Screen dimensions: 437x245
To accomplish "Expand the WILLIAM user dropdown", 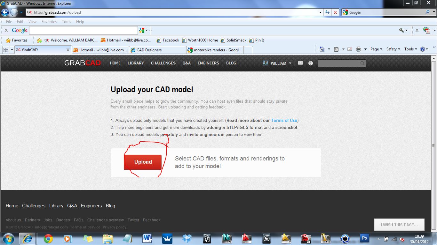I will pos(277,63).
